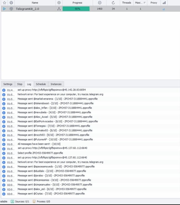This screenshot has width=180, height=205.
Task: Click info icon of @rocchi93 log entry
Action: coord(4,135)
